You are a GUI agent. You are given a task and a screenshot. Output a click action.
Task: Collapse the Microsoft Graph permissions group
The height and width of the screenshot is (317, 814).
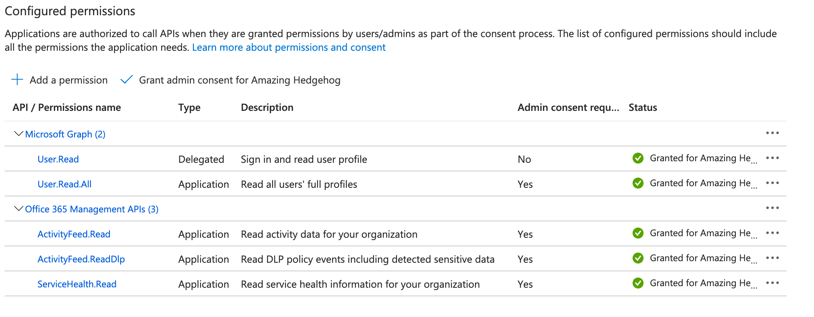coord(18,134)
